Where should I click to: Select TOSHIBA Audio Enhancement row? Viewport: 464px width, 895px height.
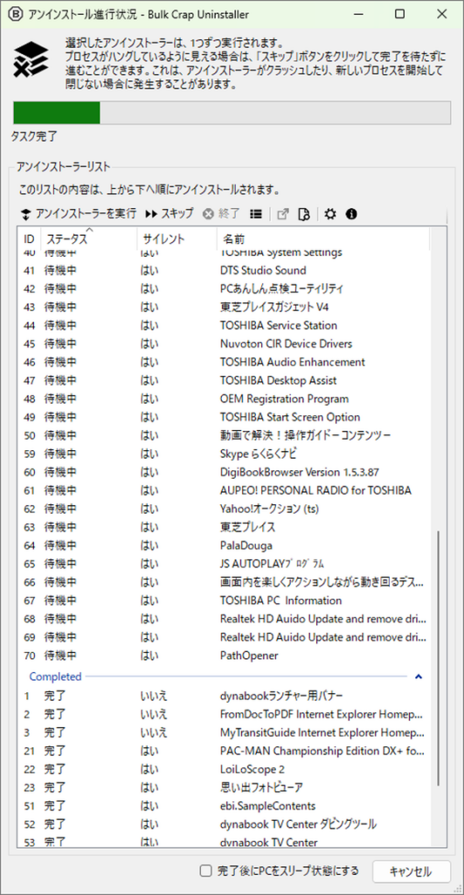pos(225,362)
